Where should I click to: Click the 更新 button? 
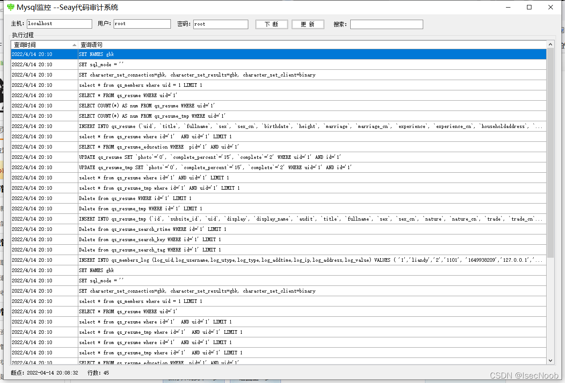click(308, 24)
